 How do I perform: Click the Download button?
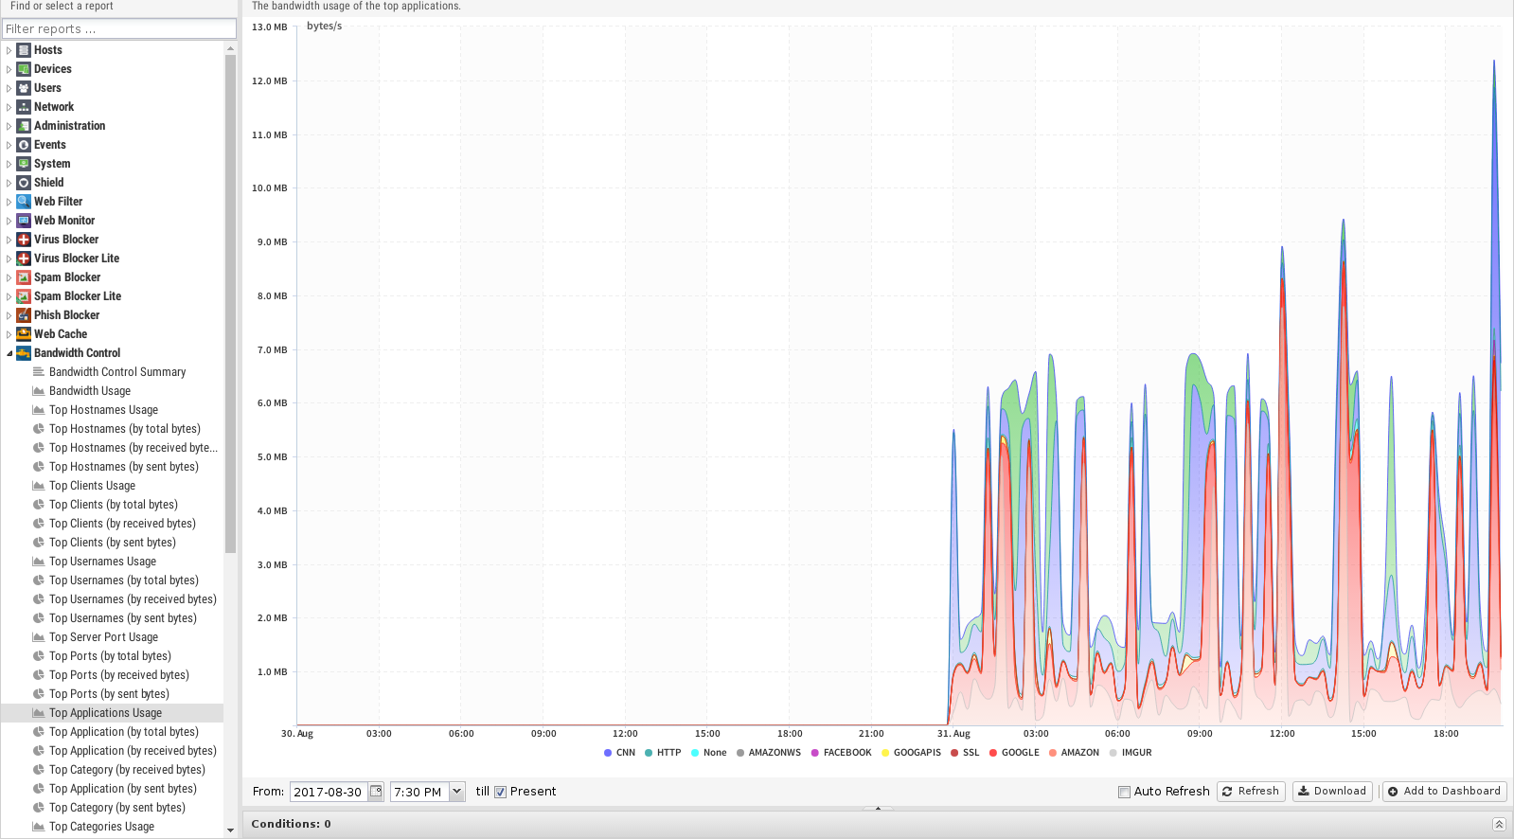point(1331,791)
